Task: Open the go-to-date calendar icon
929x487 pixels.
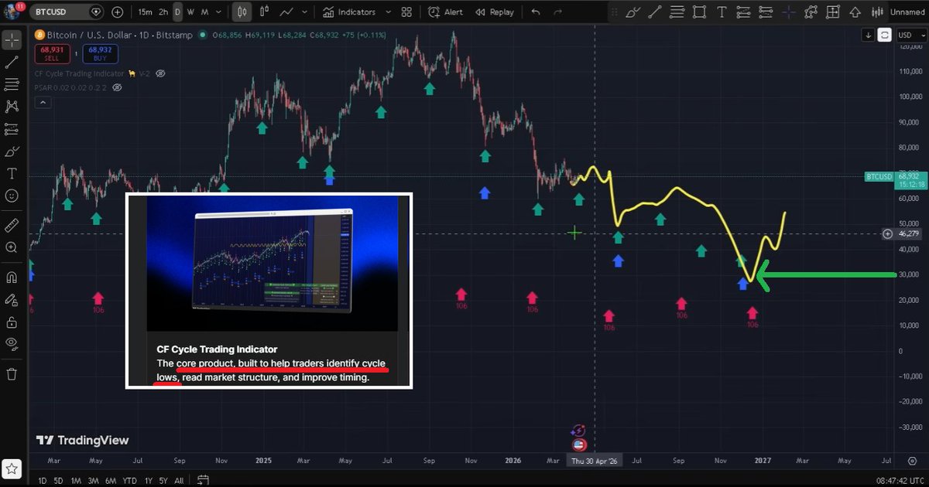Action: tap(202, 479)
